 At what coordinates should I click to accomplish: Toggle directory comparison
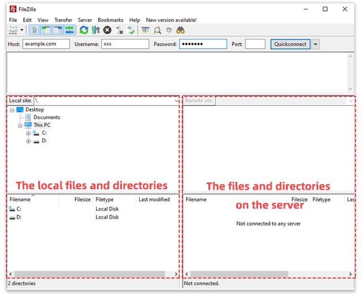(x=157, y=30)
